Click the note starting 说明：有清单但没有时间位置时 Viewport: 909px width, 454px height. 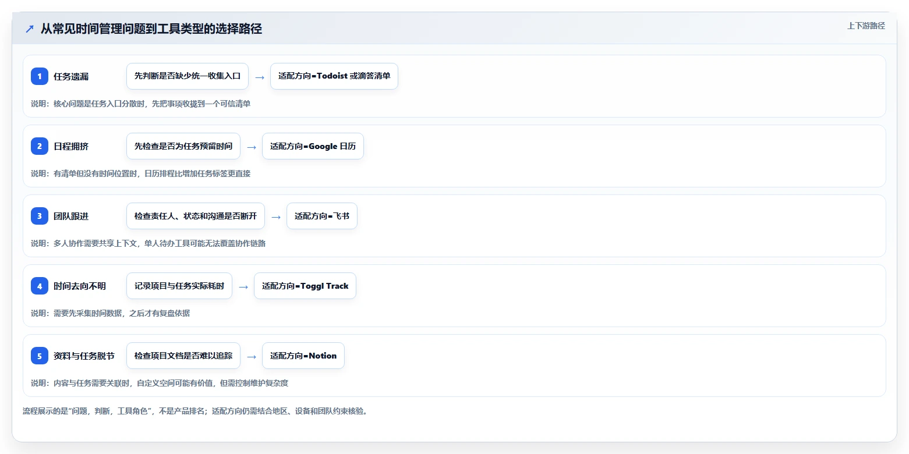[x=140, y=173]
